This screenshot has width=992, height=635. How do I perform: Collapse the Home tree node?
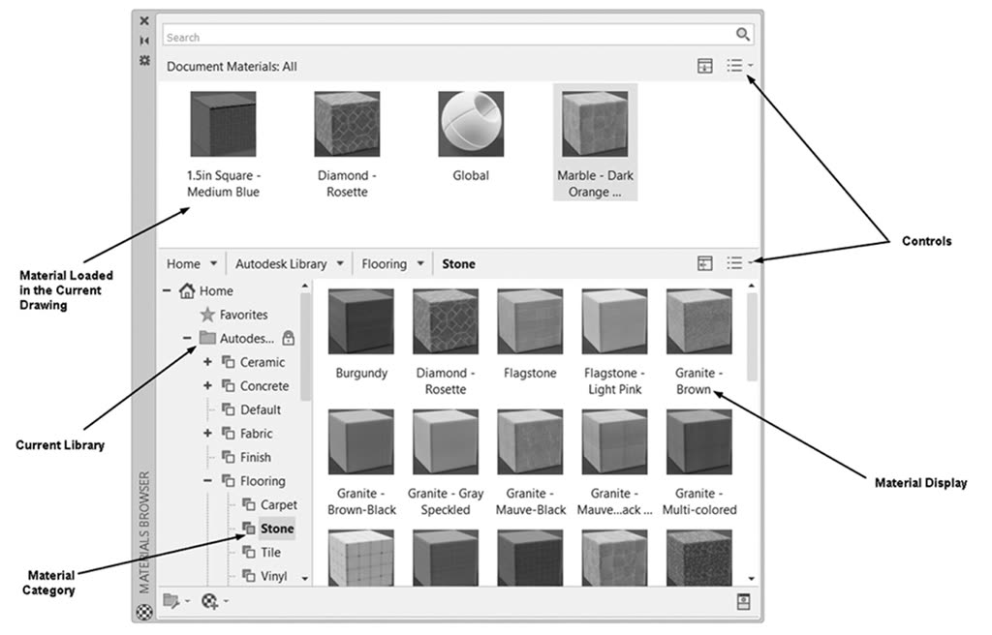tap(167, 291)
